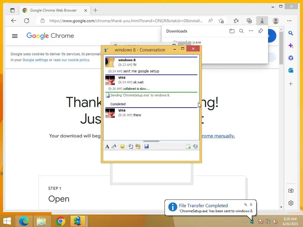Viewport: 303px width, 227px height.
Task: Click the windows 8 contact avatar
Action: point(110,63)
